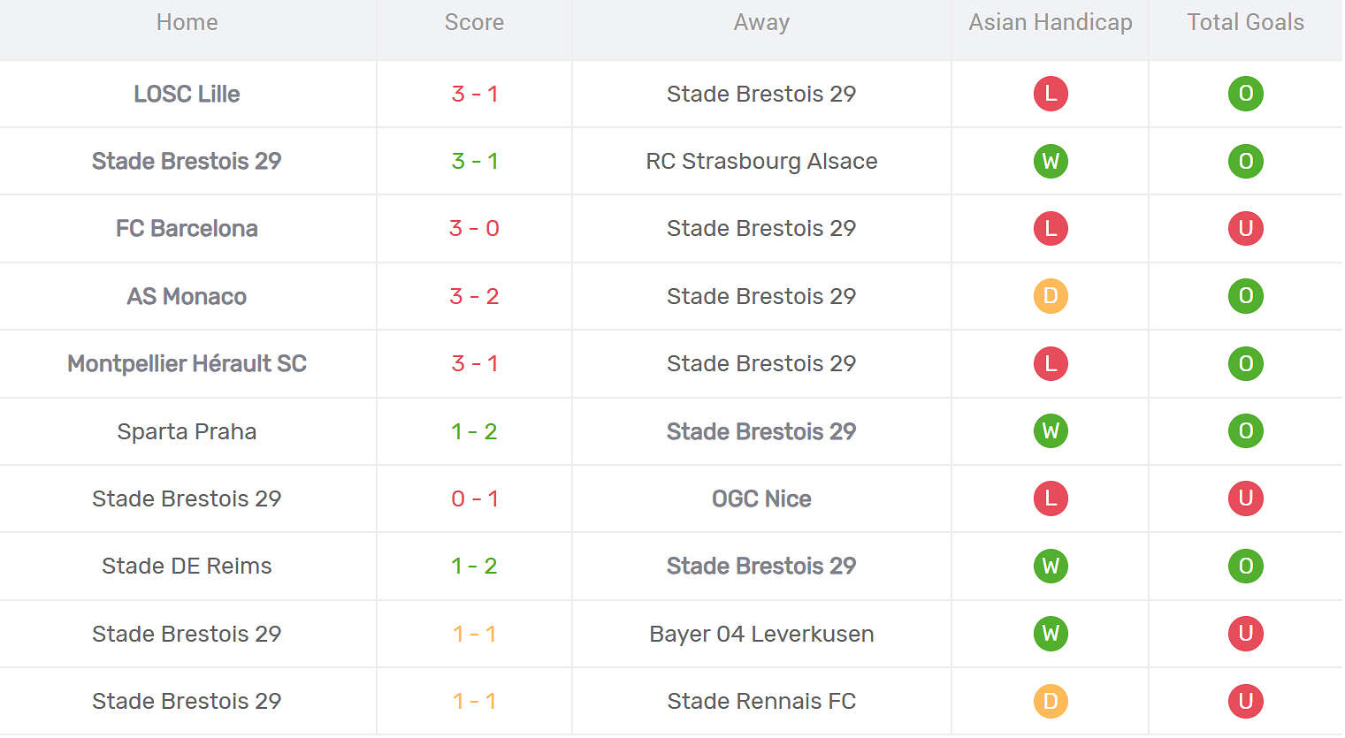Open the Bayer 04 Leverkusen team link
The image size is (1345, 738).
[x=761, y=634]
